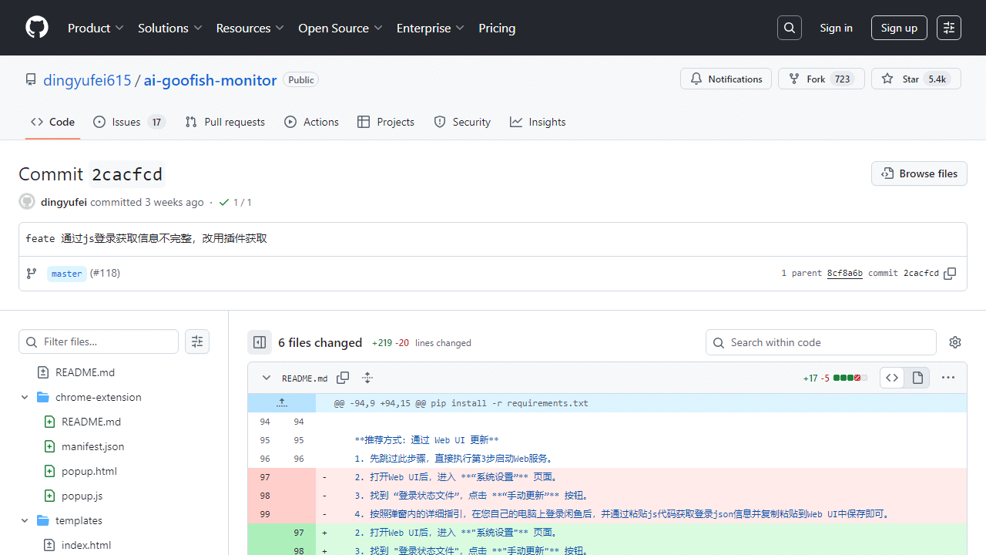The image size is (986, 555).
Task: Switch to the Actions tab
Action: pyautogui.click(x=311, y=122)
